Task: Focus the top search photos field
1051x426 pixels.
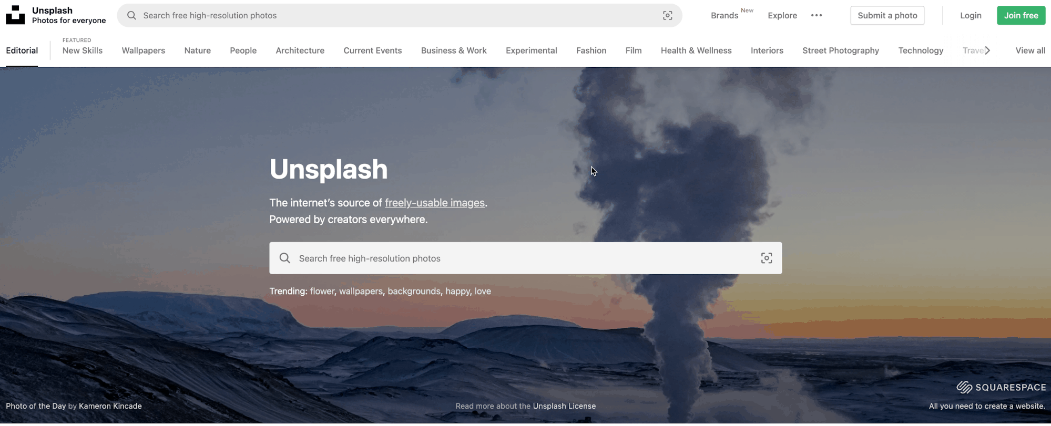Action: 400,15
